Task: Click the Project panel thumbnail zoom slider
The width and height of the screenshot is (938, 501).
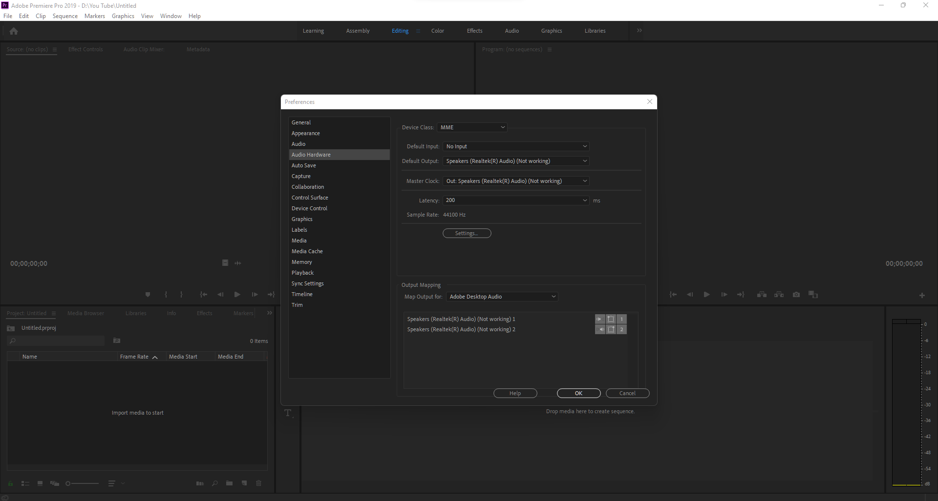Action: 82,483
